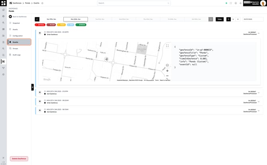Go to next week arrow

coord(211,19)
